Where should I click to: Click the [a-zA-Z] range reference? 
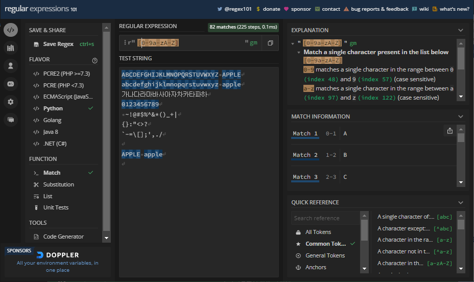point(415,263)
